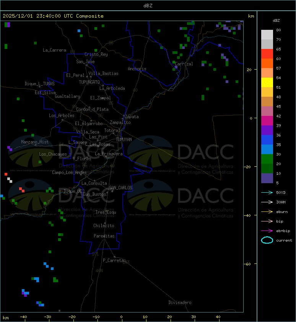Click the Los_Arboles place label
This screenshot has height=322, width=296.
62,115
